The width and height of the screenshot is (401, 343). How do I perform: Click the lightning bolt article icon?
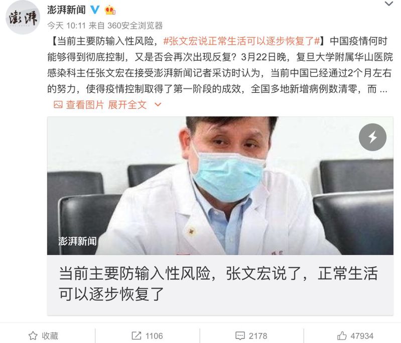click(372, 137)
